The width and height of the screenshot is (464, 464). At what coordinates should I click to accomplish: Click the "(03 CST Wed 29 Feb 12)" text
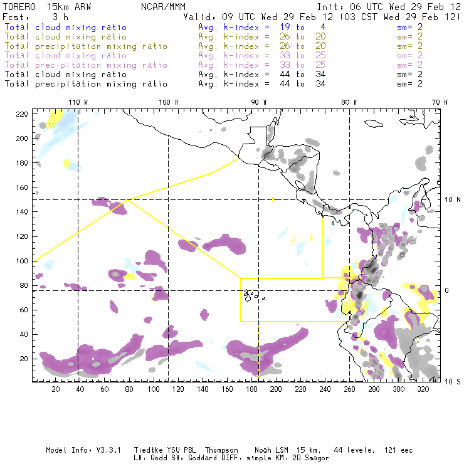pyautogui.click(x=400, y=17)
